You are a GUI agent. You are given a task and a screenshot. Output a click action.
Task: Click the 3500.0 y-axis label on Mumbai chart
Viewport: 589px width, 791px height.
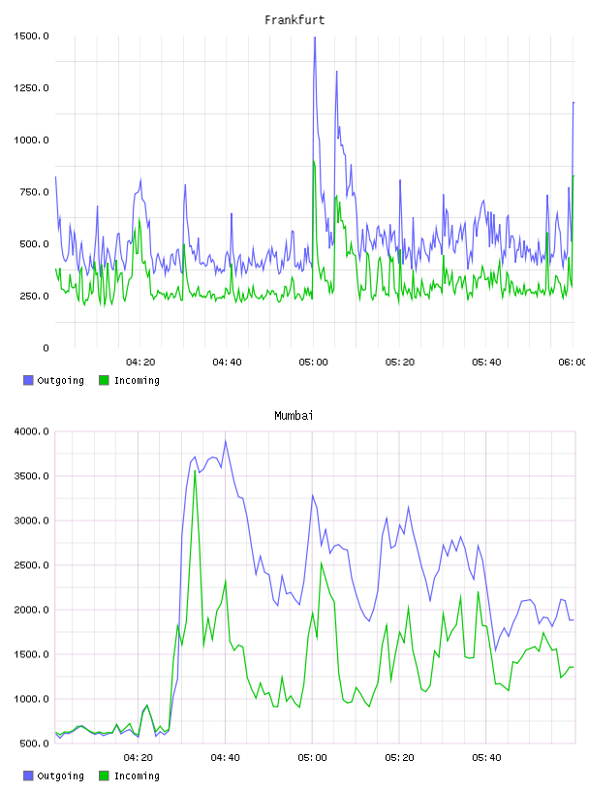[x=31, y=476]
